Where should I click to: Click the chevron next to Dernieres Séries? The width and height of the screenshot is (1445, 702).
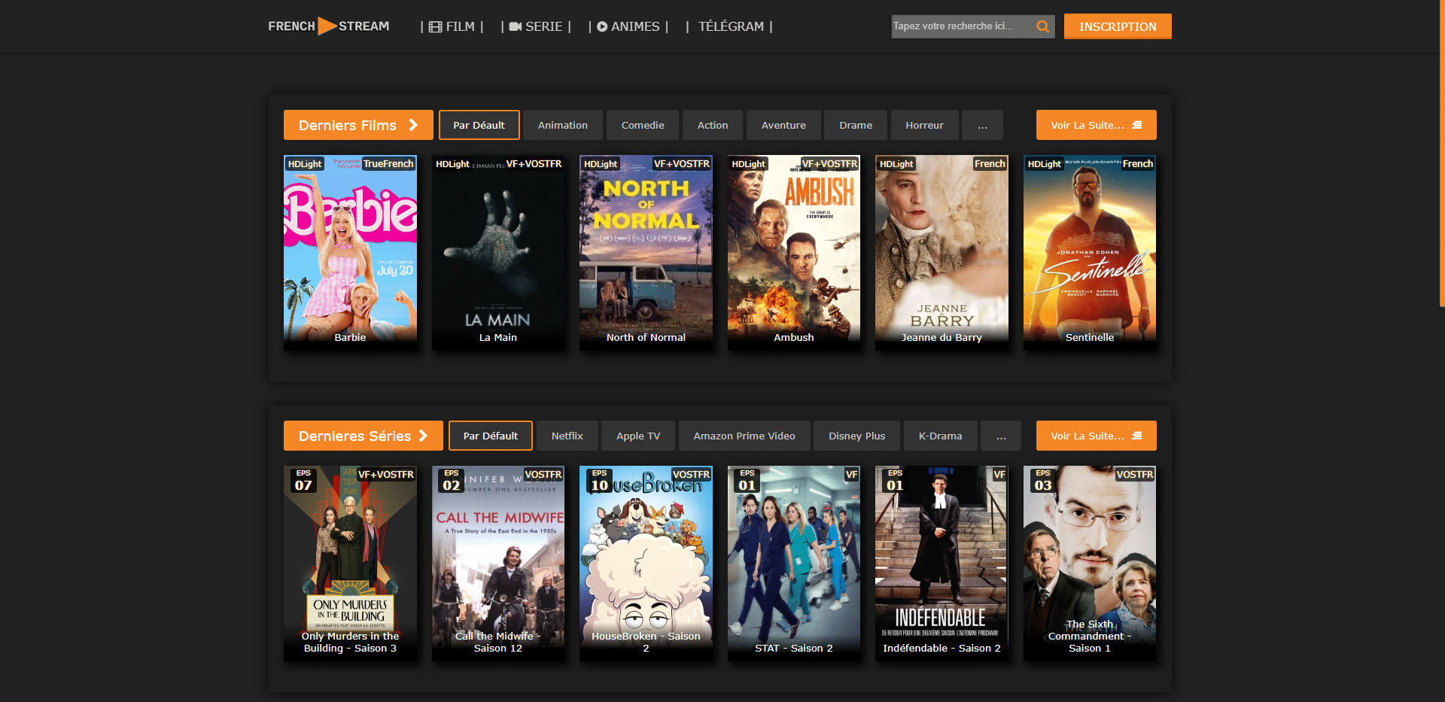pos(423,436)
